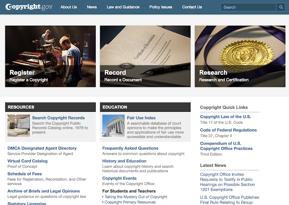
Task: Open Copyright Law of the U.S. link
Action: [x=225, y=117]
